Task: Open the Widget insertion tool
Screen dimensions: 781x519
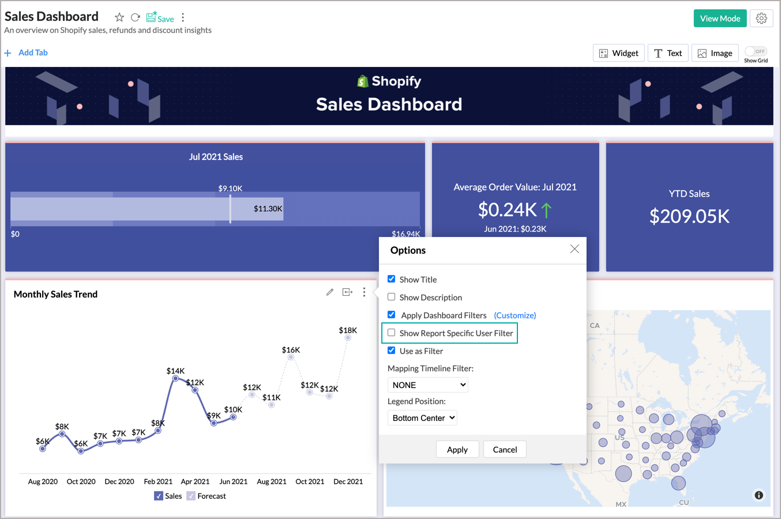Action: [618, 52]
